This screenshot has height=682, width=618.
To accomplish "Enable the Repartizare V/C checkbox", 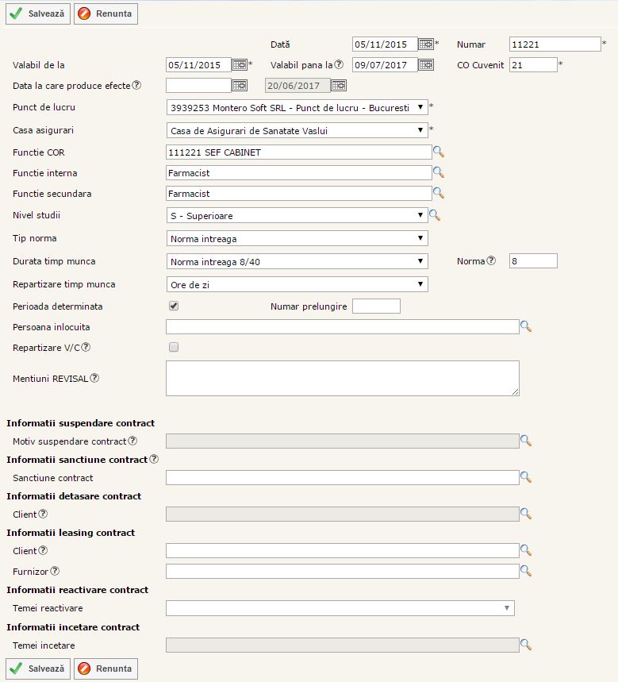I will [x=174, y=347].
